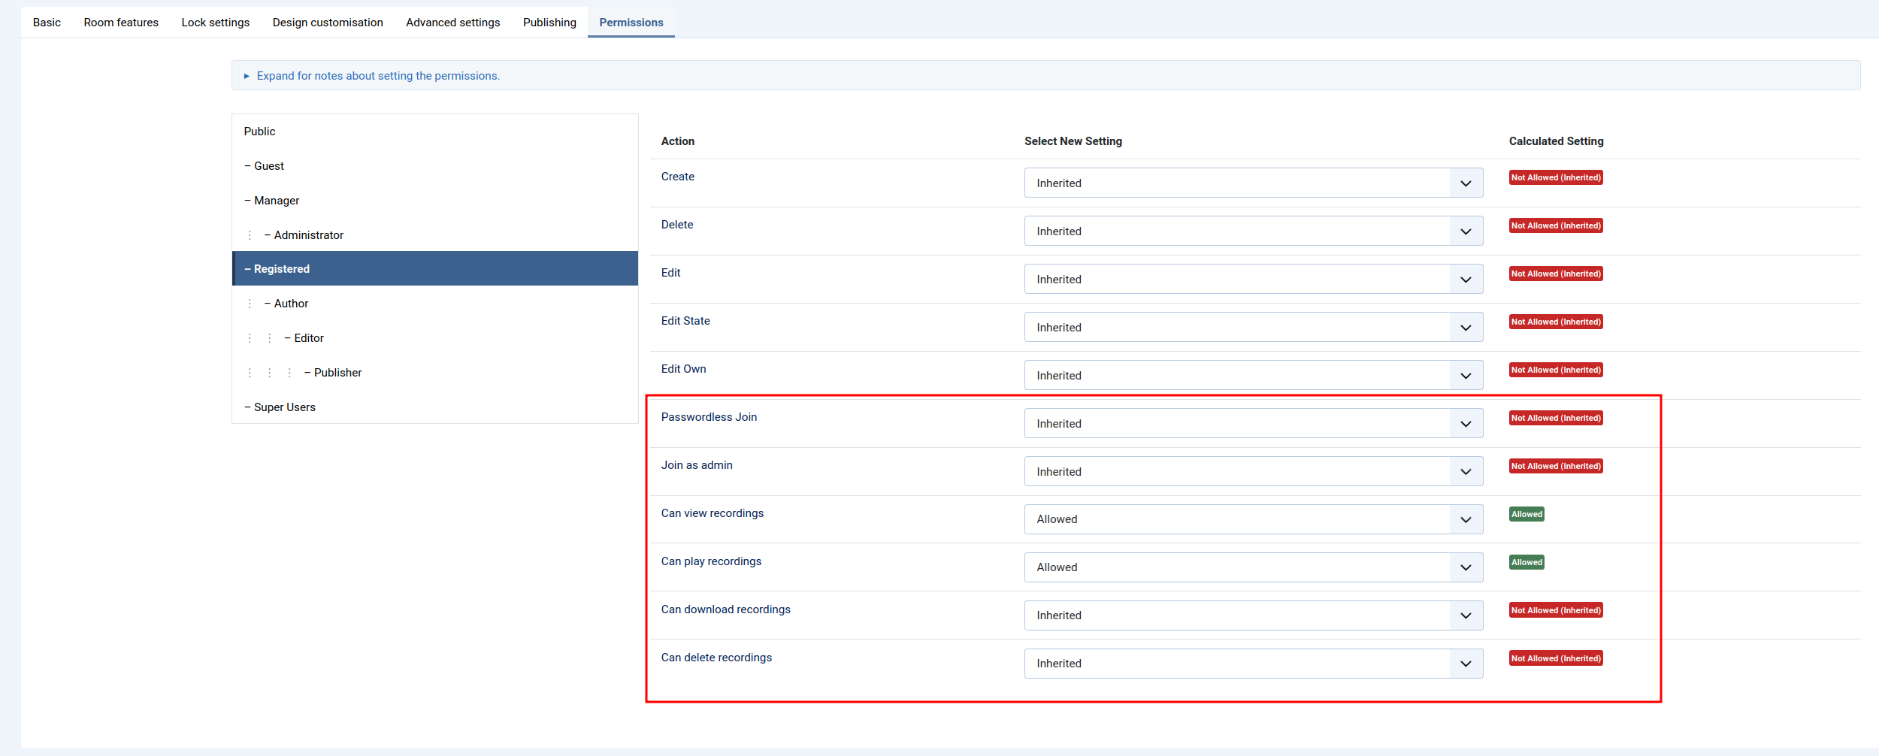The width and height of the screenshot is (1879, 756).
Task: Choose the Administrator user group
Action: (x=308, y=235)
